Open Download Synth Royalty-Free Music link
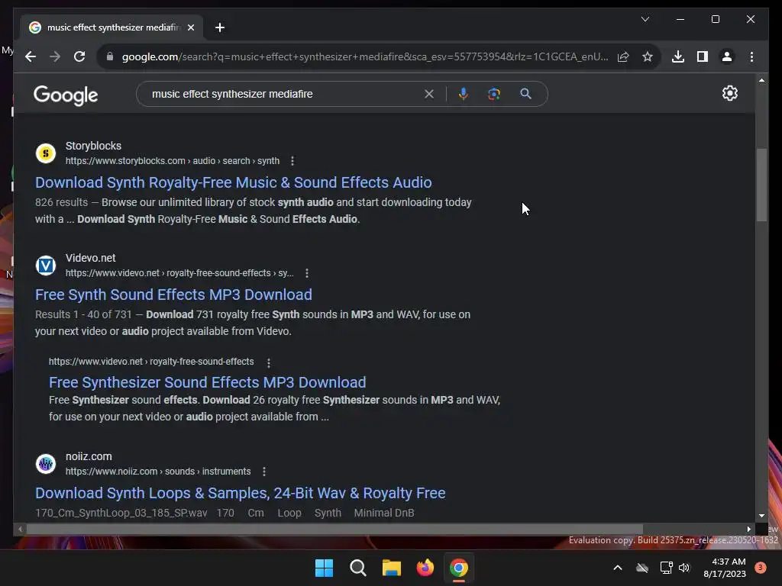Screen dimensions: 782x586 point(234,182)
